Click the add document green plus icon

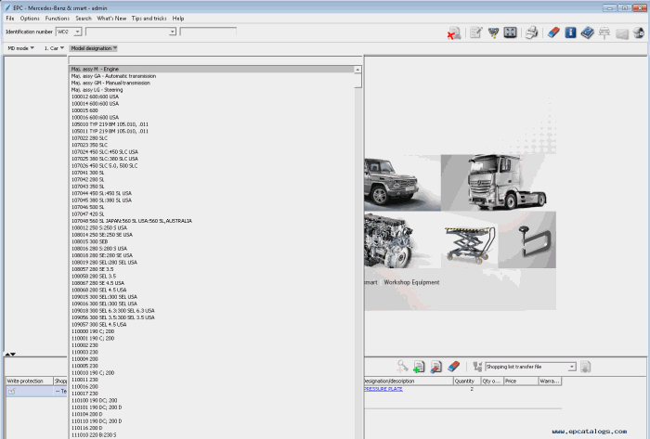pyautogui.click(x=419, y=367)
